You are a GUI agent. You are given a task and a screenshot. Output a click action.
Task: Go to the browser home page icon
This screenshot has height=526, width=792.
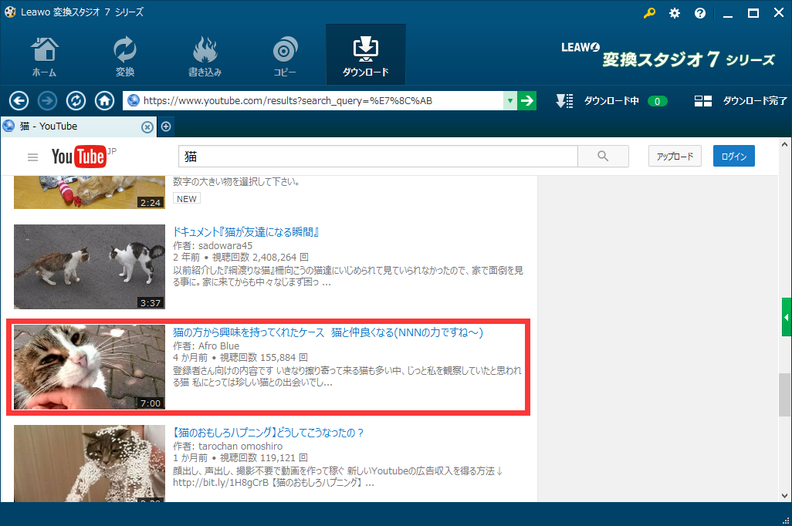click(x=104, y=101)
